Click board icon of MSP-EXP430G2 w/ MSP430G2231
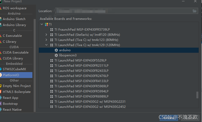 (52, 102)
